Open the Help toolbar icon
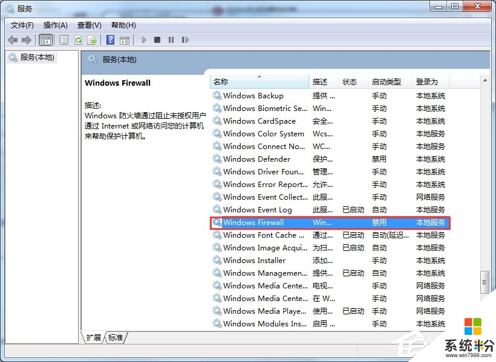 (111, 40)
